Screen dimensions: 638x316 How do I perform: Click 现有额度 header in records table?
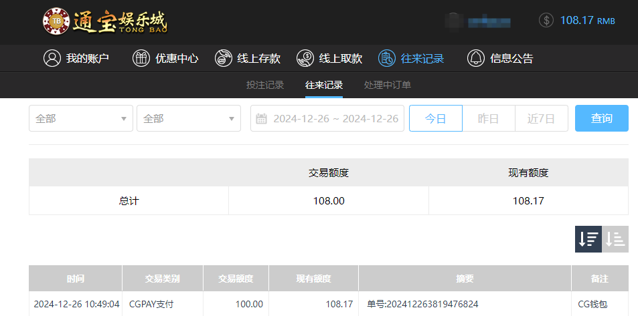[x=314, y=279]
